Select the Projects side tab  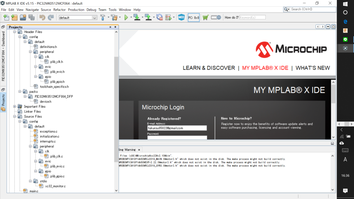[3, 102]
